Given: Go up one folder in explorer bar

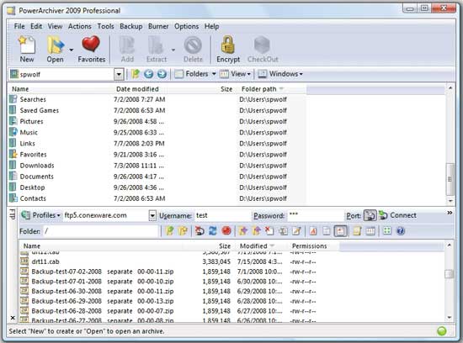Looking at the screenshot, I should pos(136,74).
